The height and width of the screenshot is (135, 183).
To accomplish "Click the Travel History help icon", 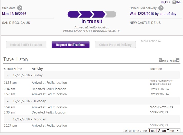I will [x=160, y=60].
